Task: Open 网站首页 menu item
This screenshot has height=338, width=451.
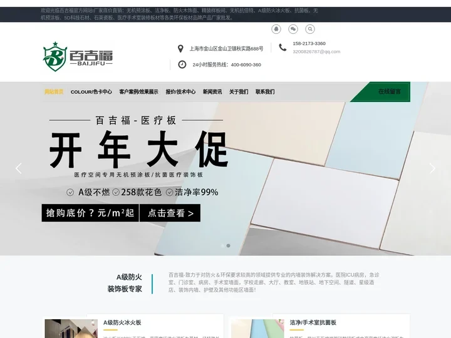Action: (x=54, y=91)
